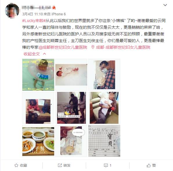The width and height of the screenshot is (173, 171).
Task: Click the red star badge beside username
Action: point(54,8)
